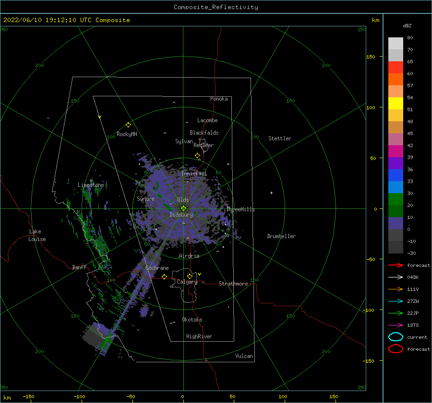Click the green 22JP arrow icon
Image resolution: width=432 pixels, height=403 pixels.
coord(396,313)
